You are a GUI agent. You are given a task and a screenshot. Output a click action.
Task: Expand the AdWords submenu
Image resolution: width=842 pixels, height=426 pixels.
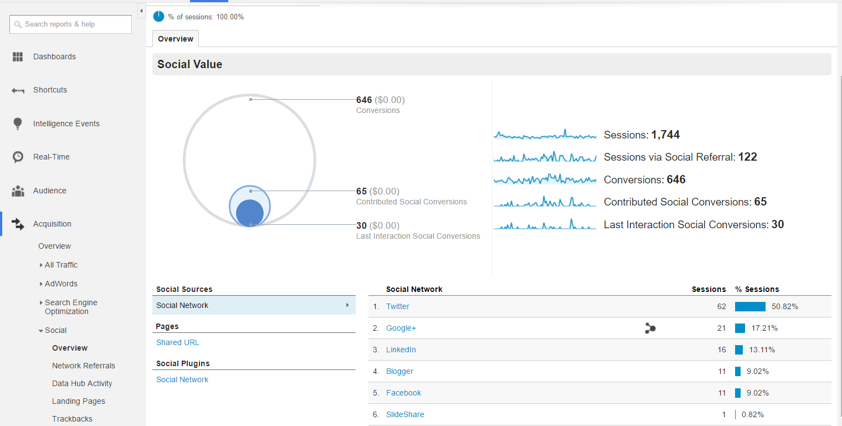coord(42,284)
